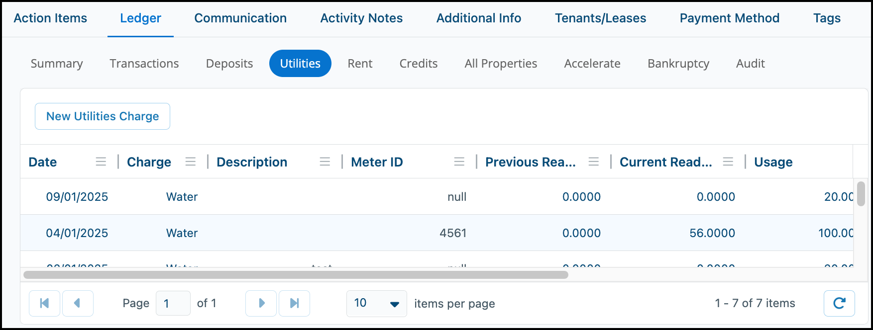This screenshot has width=873, height=330.
Task: Switch to the Ledger tab
Action: point(140,18)
